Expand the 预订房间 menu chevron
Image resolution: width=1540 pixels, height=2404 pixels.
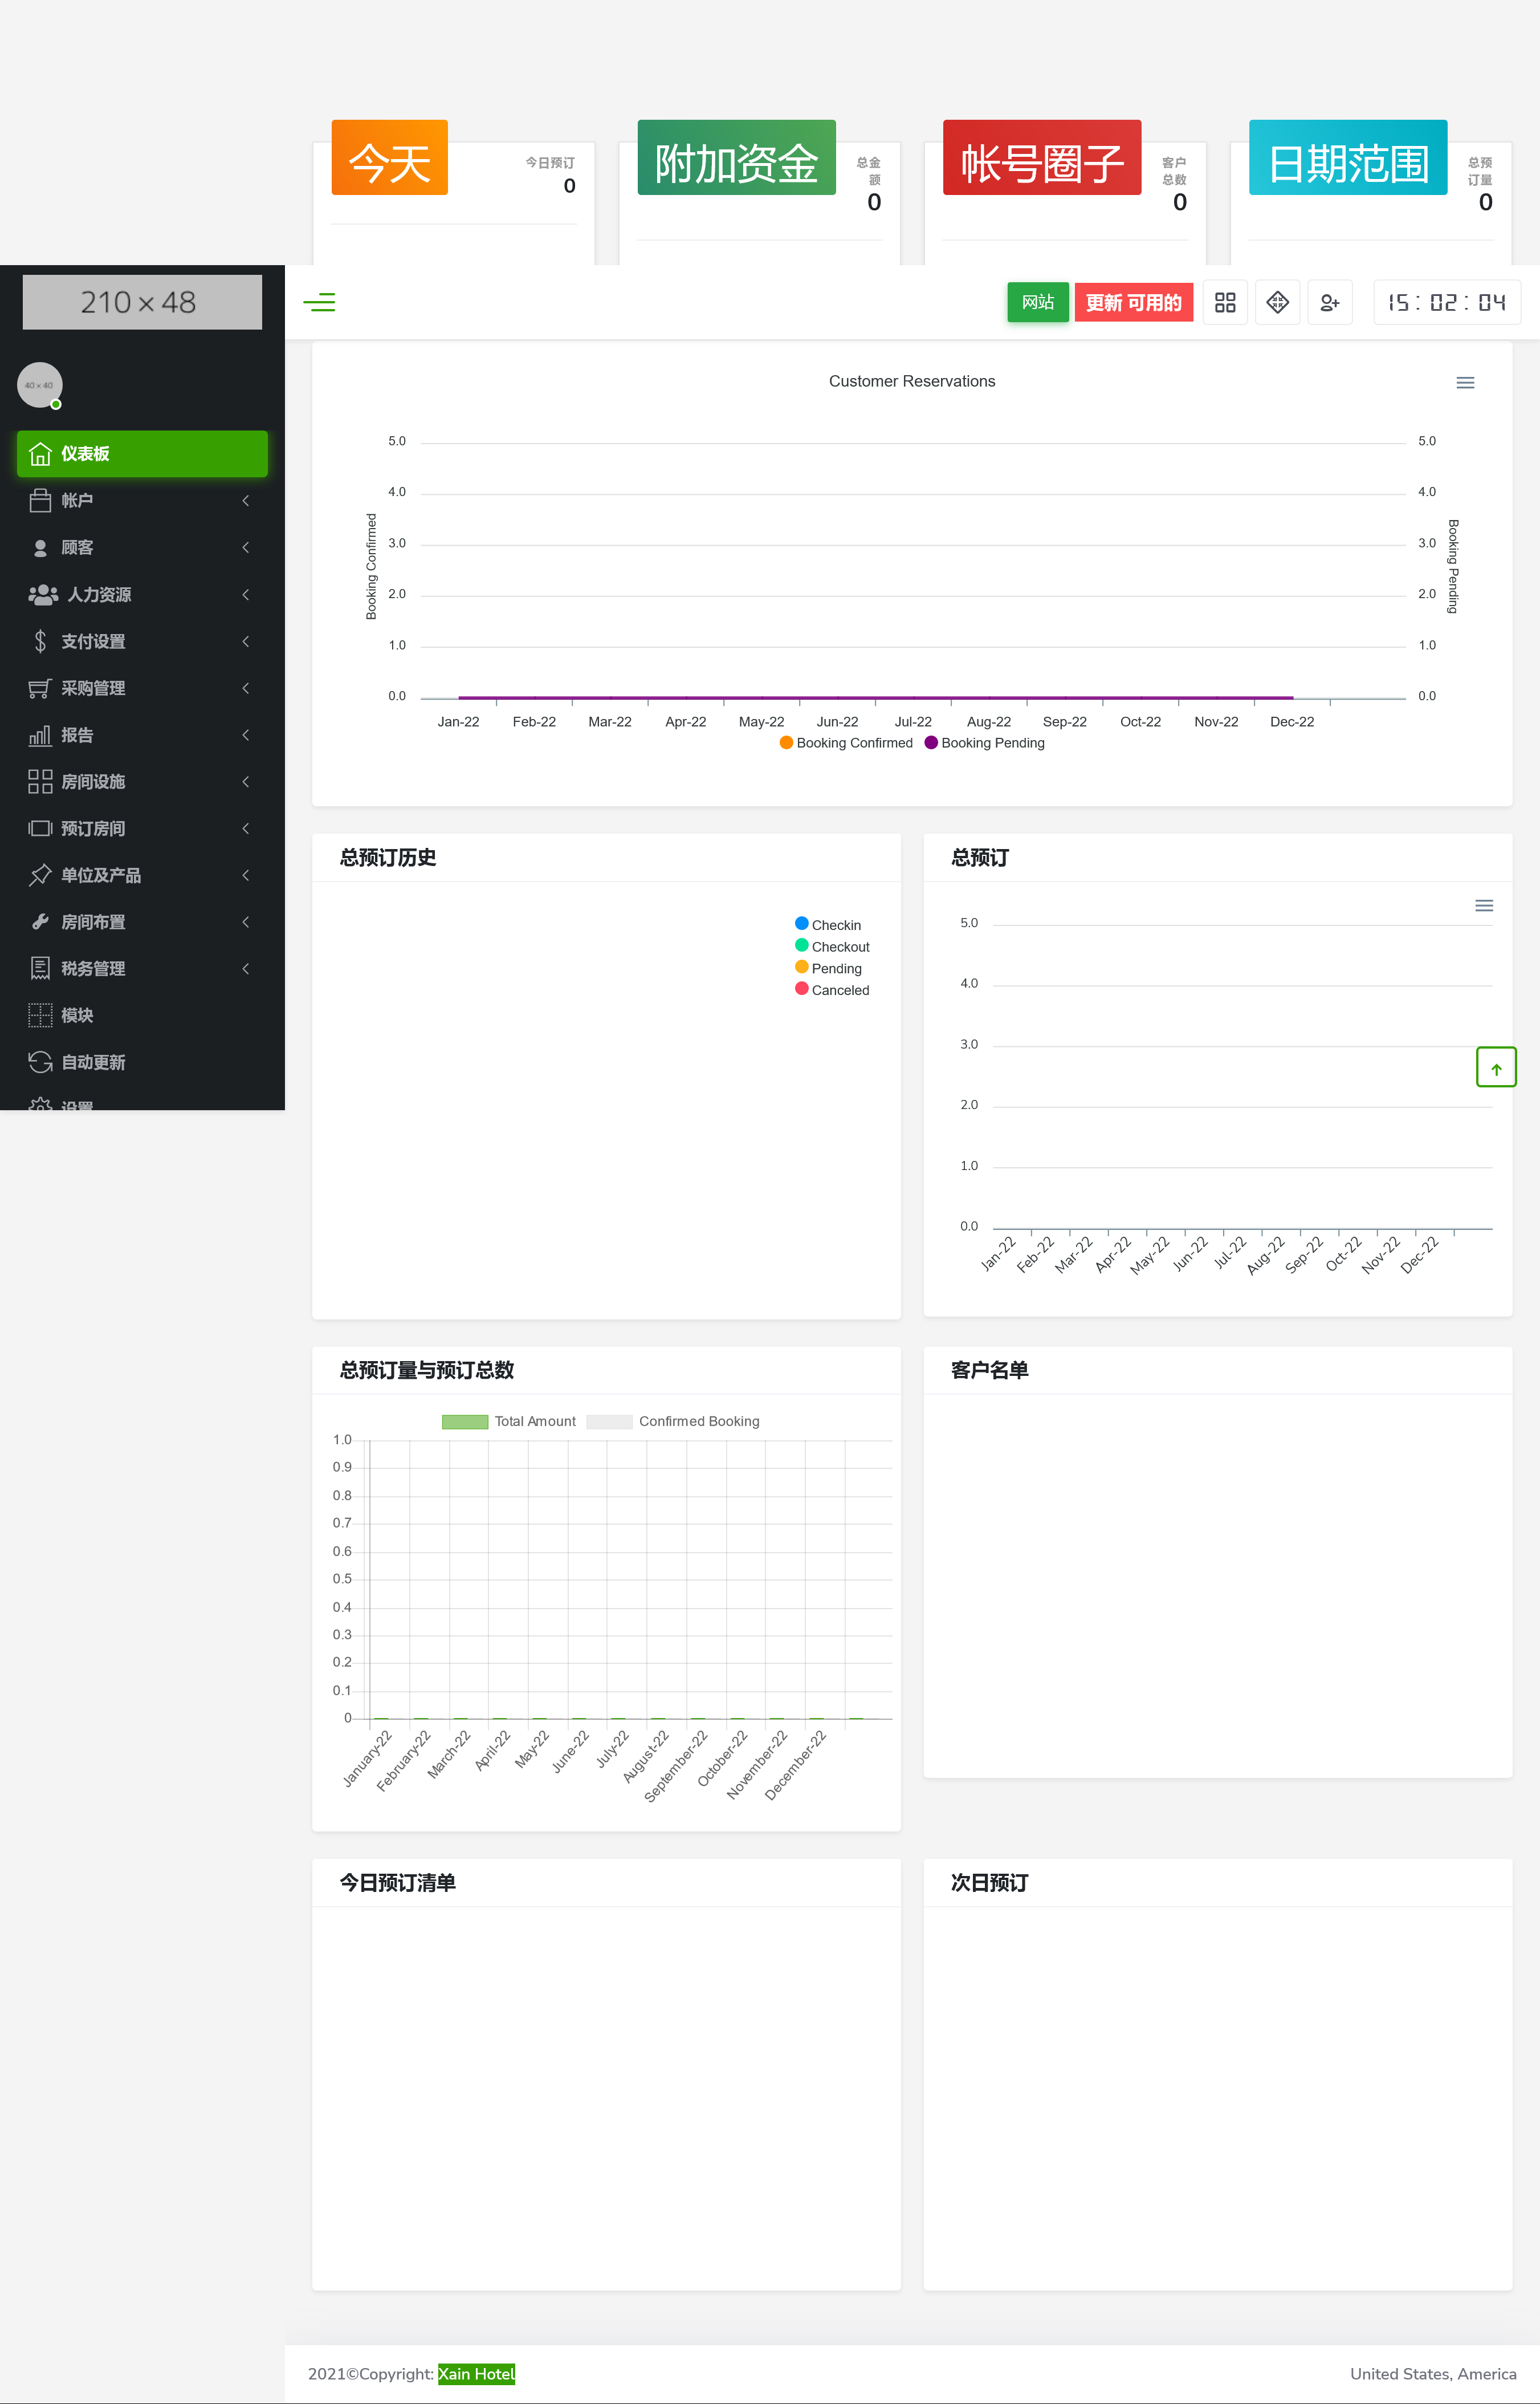pos(246,829)
